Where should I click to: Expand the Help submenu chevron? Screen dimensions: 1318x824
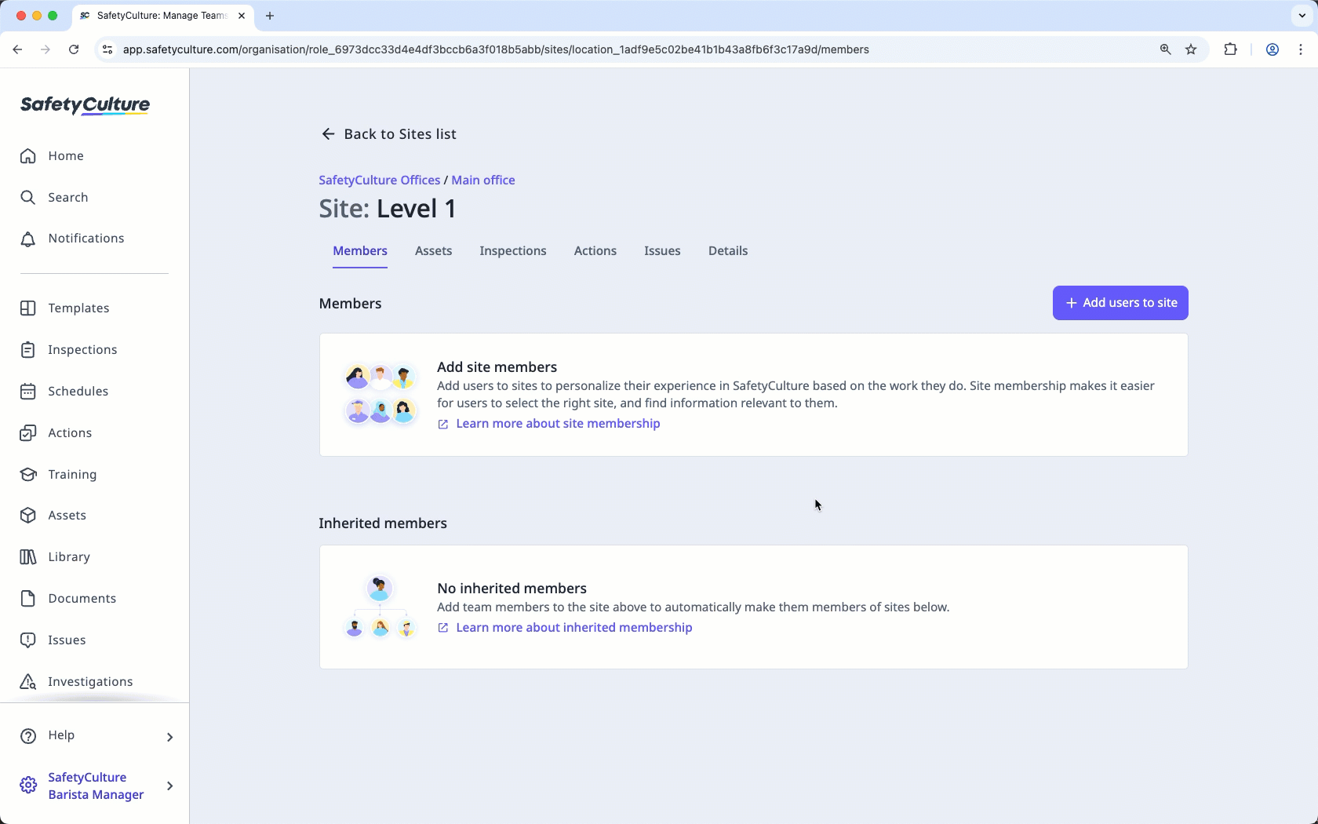pyautogui.click(x=170, y=737)
